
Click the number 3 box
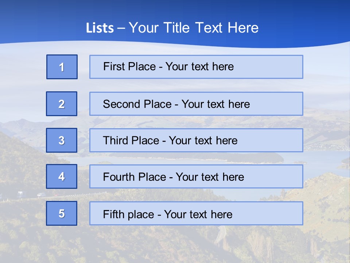coord(62,140)
